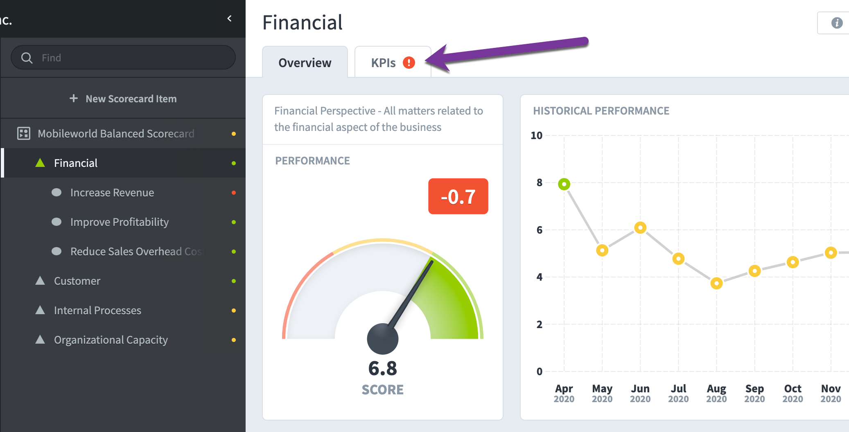Image resolution: width=849 pixels, height=432 pixels.
Task: Click New Scorecard Item button
Action: click(x=123, y=99)
